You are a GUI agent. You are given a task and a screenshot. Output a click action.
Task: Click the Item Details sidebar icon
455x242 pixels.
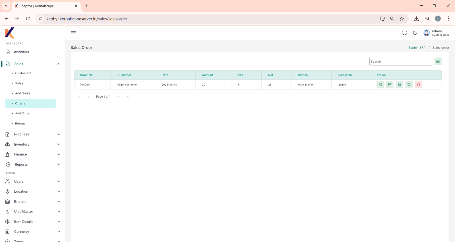click(8, 222)
